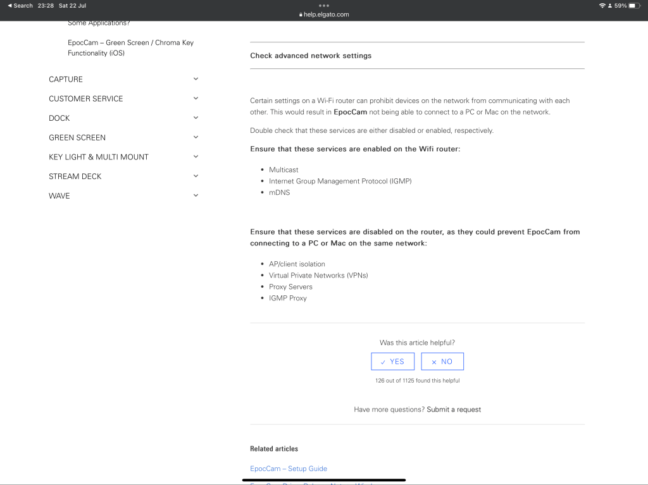
Task: Select the Internet Group Management Protocol (IGMP) item
Action: [x=340, y=181]
